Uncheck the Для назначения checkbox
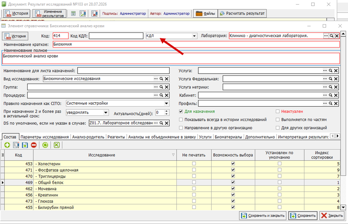This screenshot has height=224, width=348. pos(181,111)
